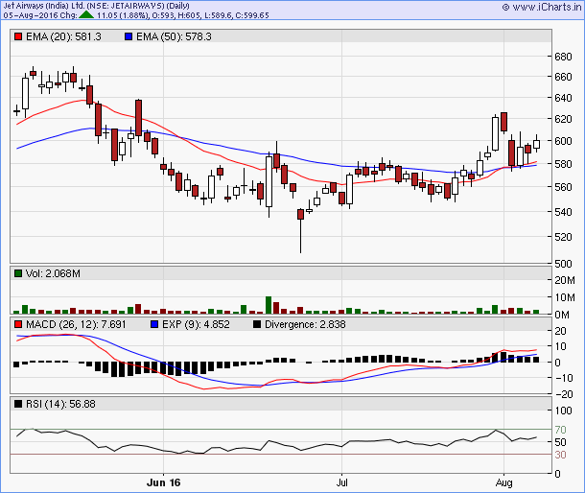Select the chart title Jet Airways (India) Ltd.
The height and width of the screenshot is (493, 585).
click(x=44, y=6)
